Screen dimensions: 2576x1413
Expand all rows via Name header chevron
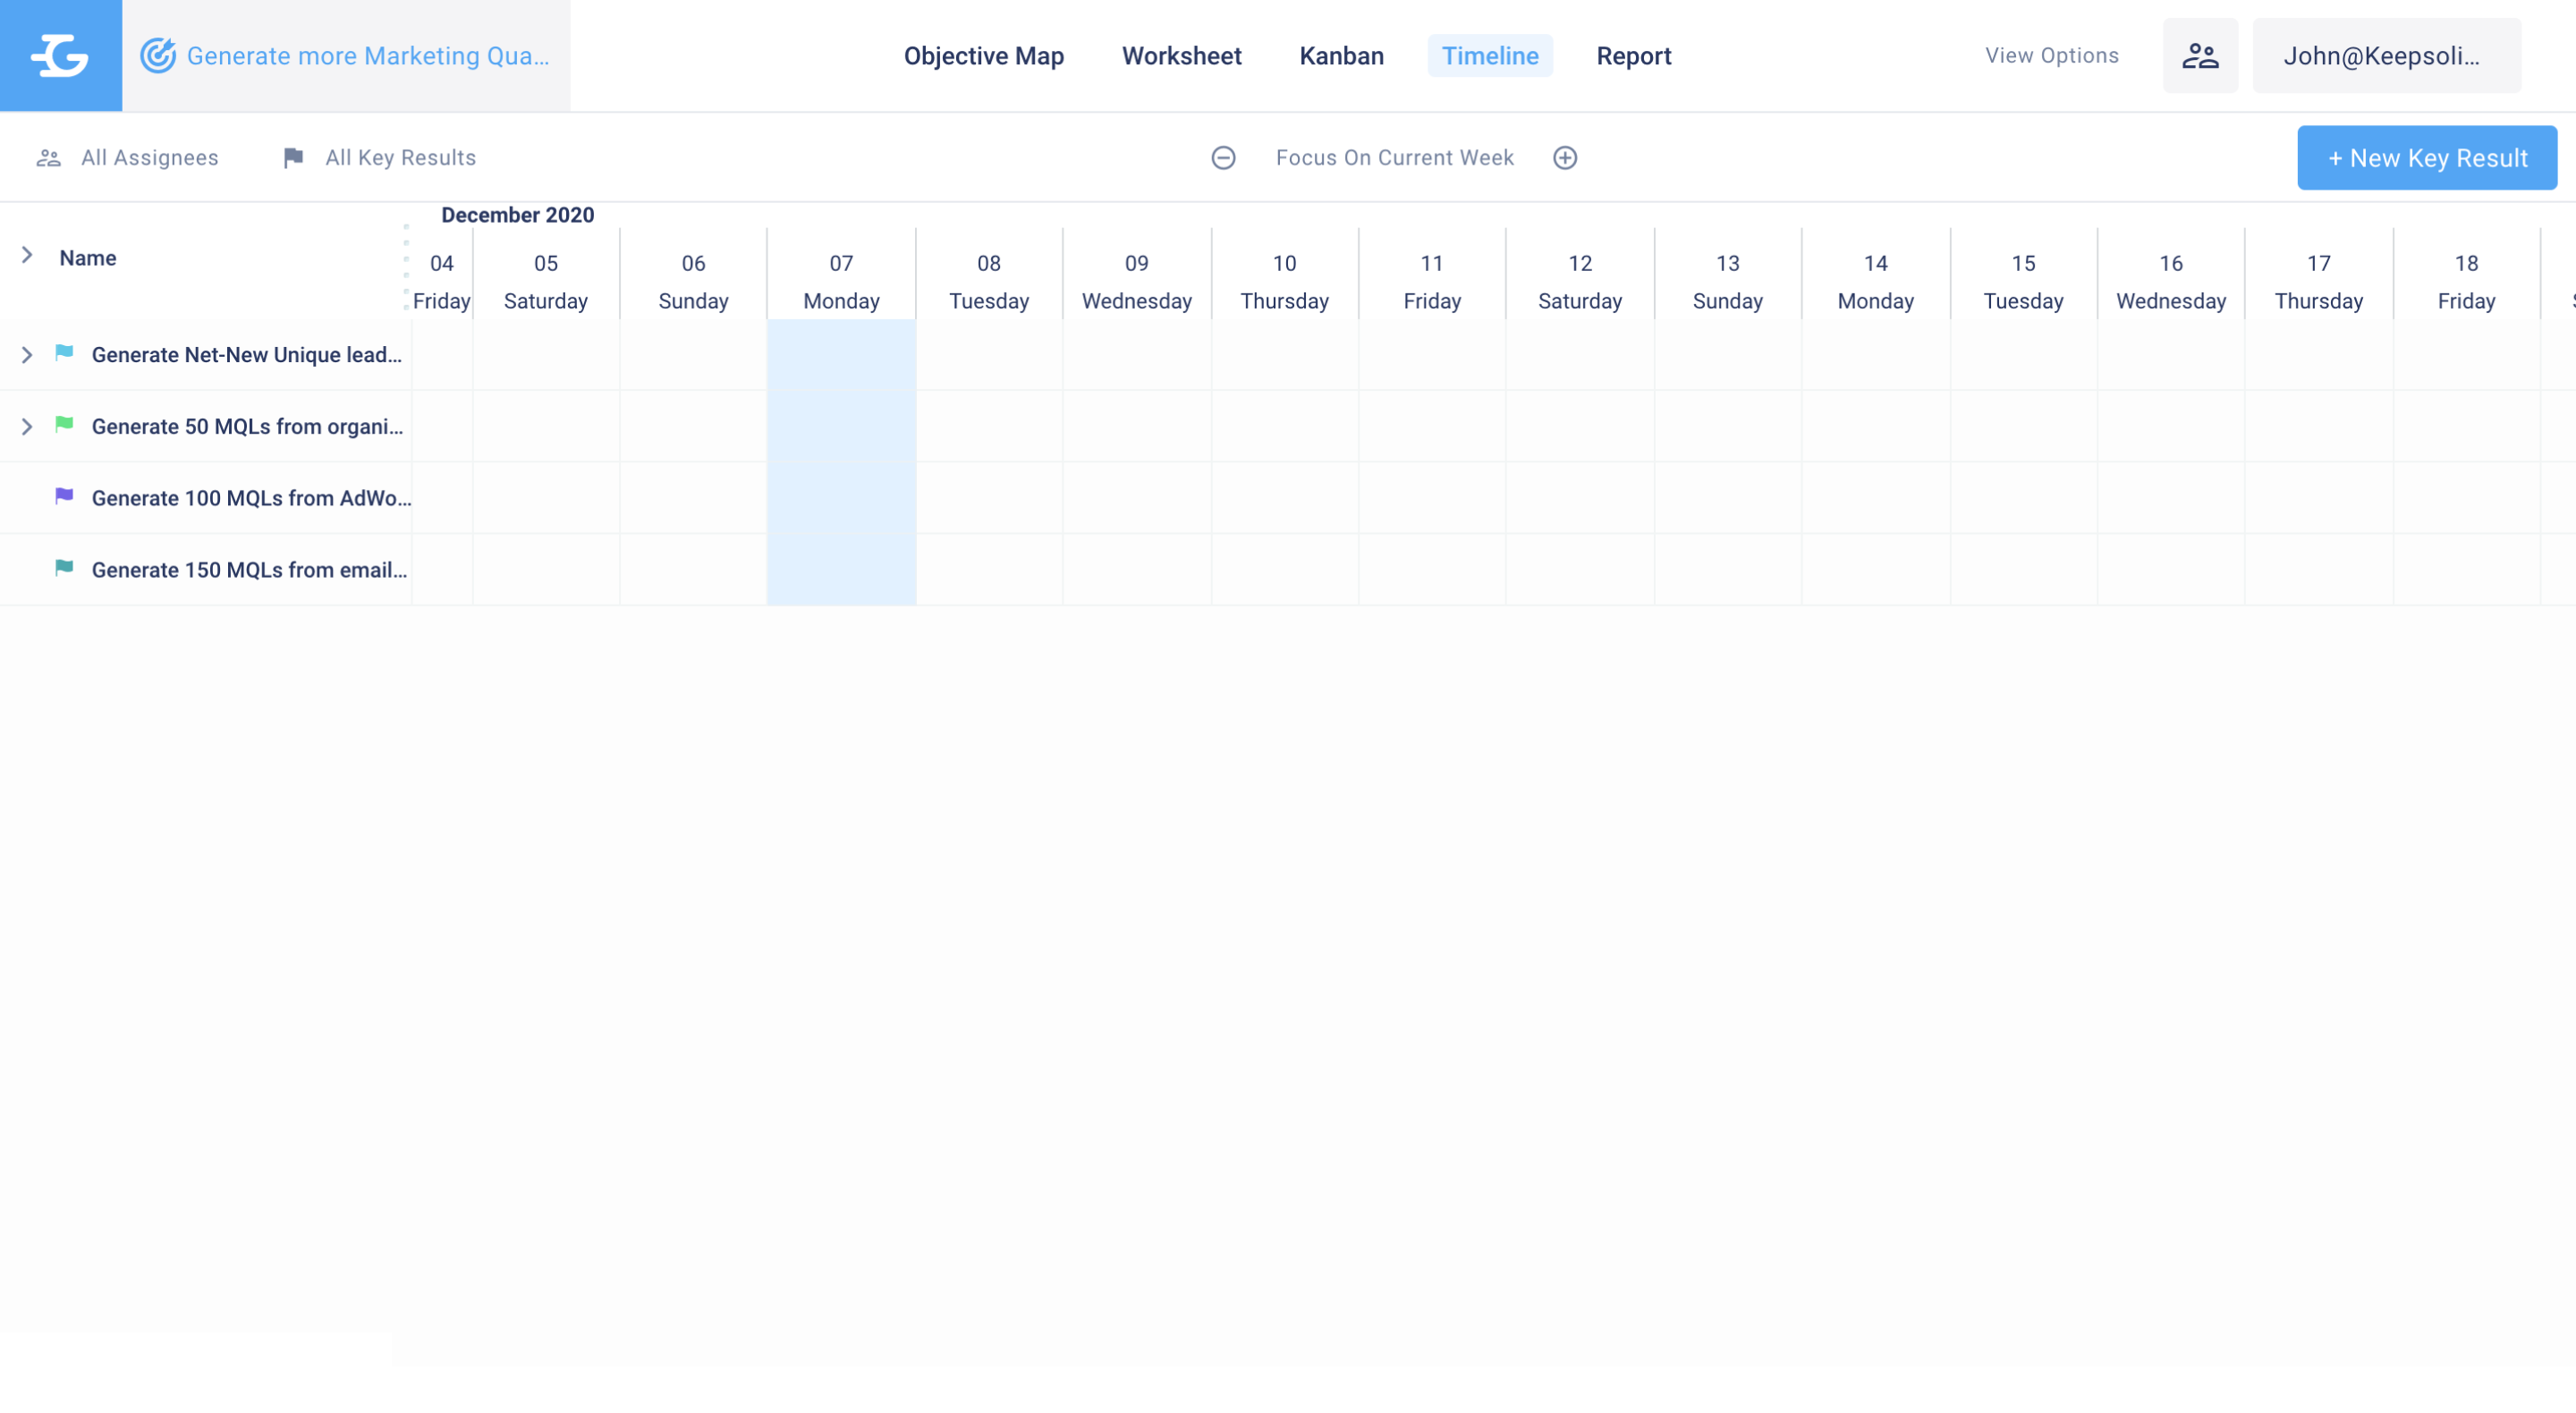tap(28, 256)
